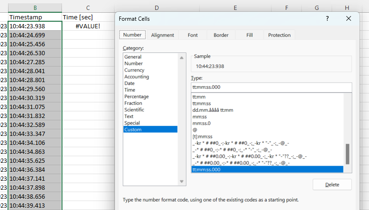Select cell with 10:44:37.898
The image size is (369, 210).
35,187
